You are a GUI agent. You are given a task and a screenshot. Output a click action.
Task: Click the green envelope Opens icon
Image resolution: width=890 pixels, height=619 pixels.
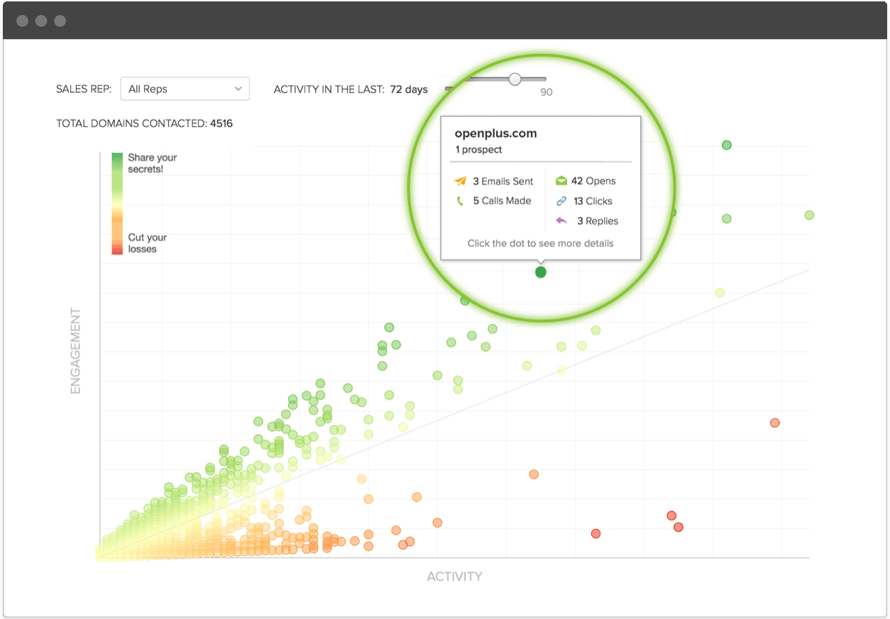click(x=561, y=181)
